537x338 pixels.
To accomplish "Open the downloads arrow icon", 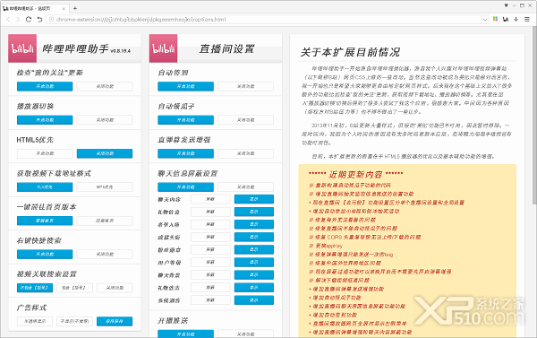I will [516, 19].
